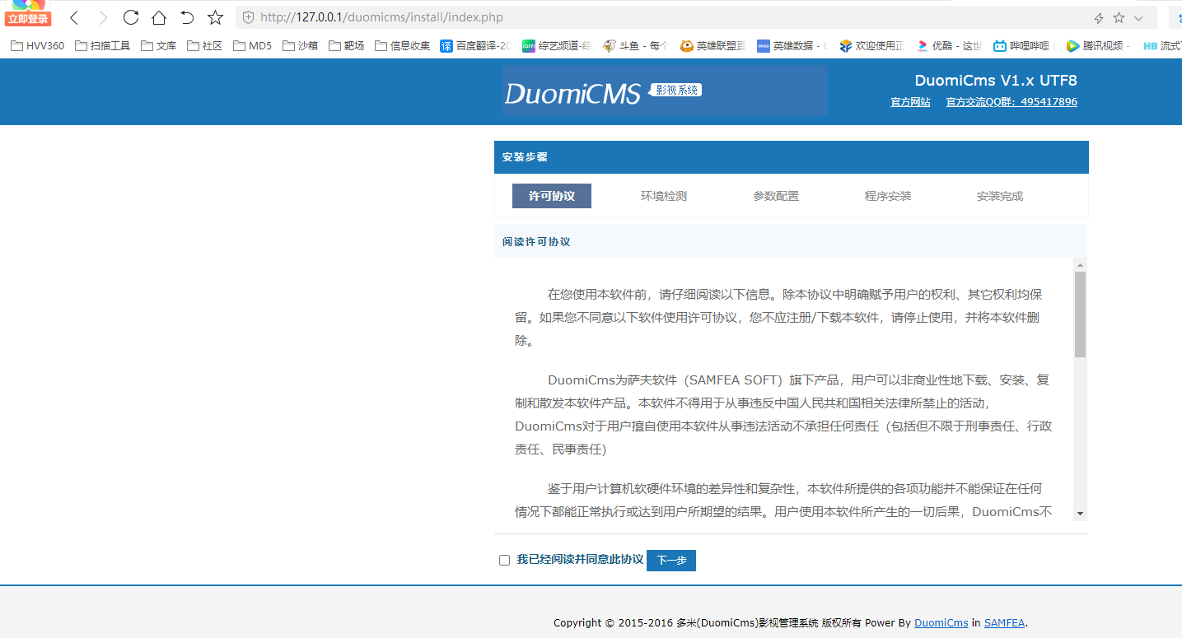Select the 环境检测 step tab
The height and width of the screenshot is (638, 1182).
tap(664, 196)
